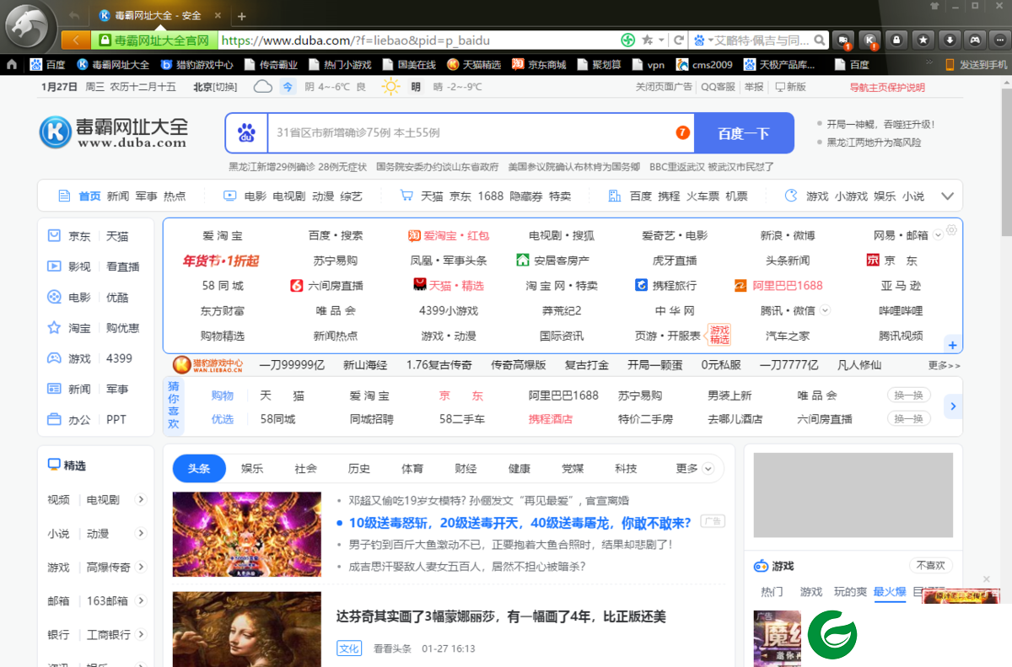1012x667 pixels.
Task: Select the 头条 news tab
Action: coord(199,469)
